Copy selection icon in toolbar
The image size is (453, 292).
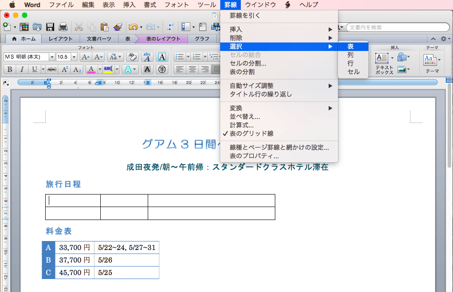pyautogui.click(x=92, y=27)
